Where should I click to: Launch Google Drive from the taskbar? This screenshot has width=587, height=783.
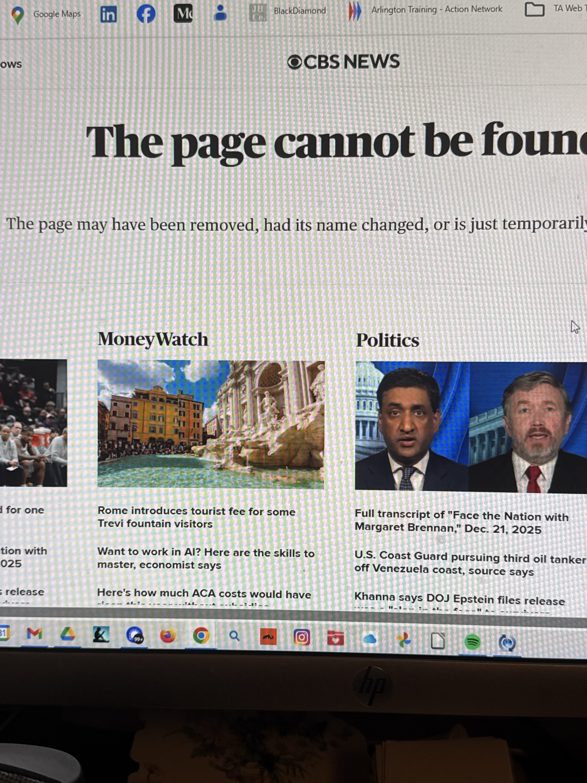click(x=67, y=634)
